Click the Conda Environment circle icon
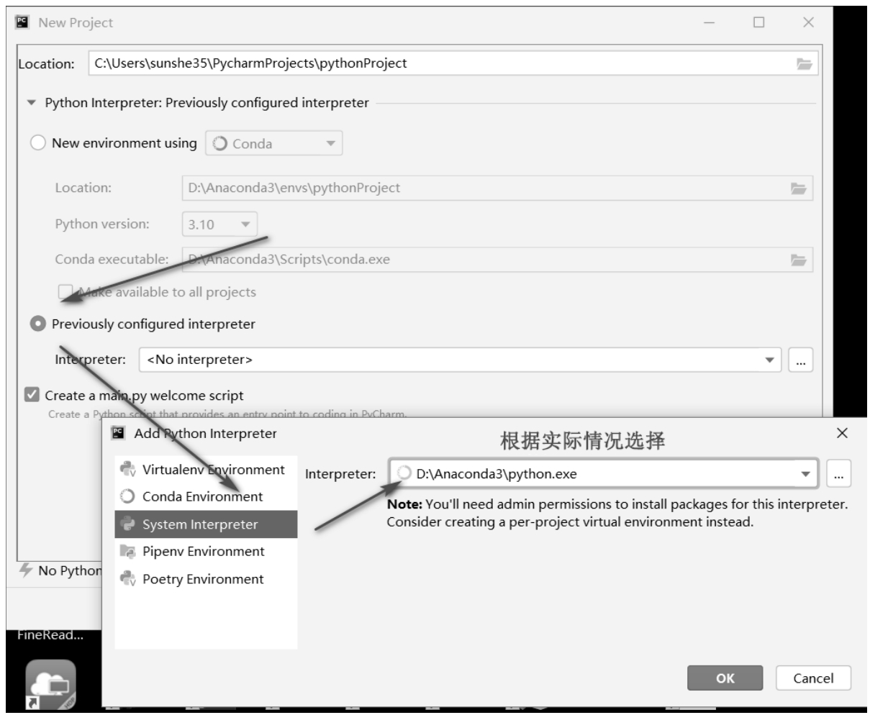The image size is (870, 715). pyautogui.click(x=128, y=496)
